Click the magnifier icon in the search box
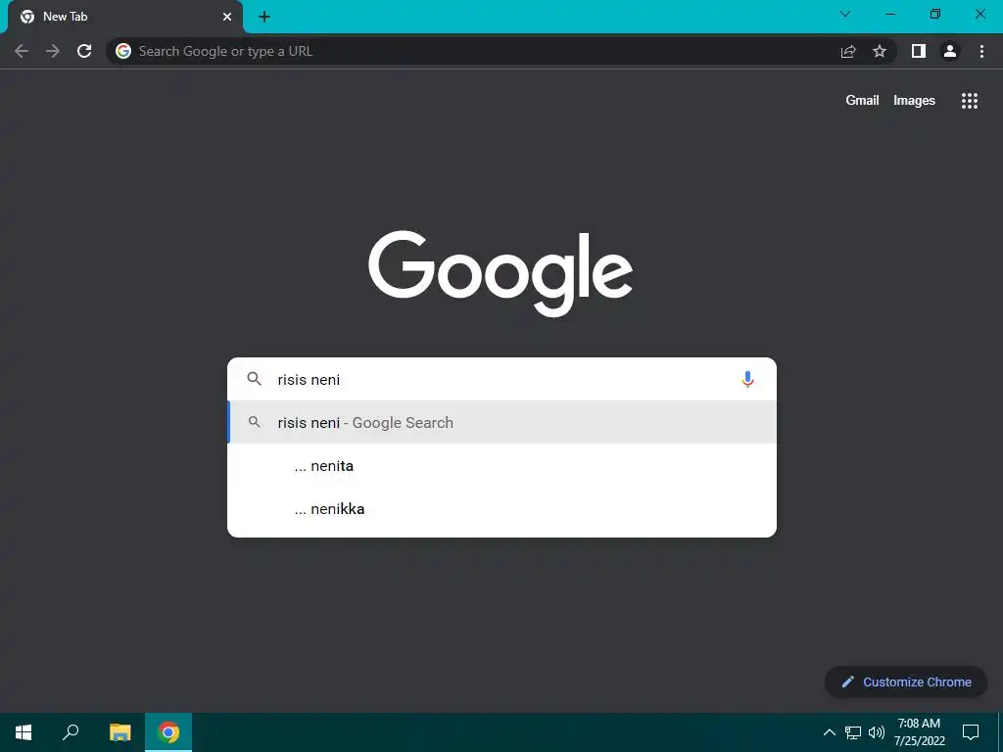 pyautogui.click(x=254, y=379)
